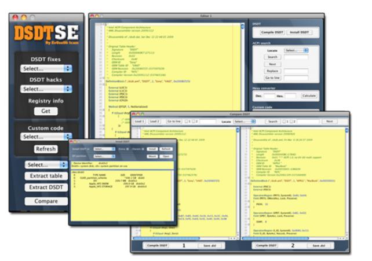This screenshot has width=372, height=261.
Task: Open the DSDT fixes dropdown
Action: 46,69
